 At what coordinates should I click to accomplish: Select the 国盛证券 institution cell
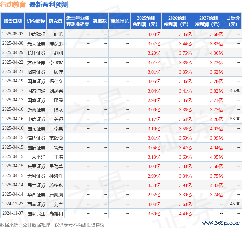(36, 100)
